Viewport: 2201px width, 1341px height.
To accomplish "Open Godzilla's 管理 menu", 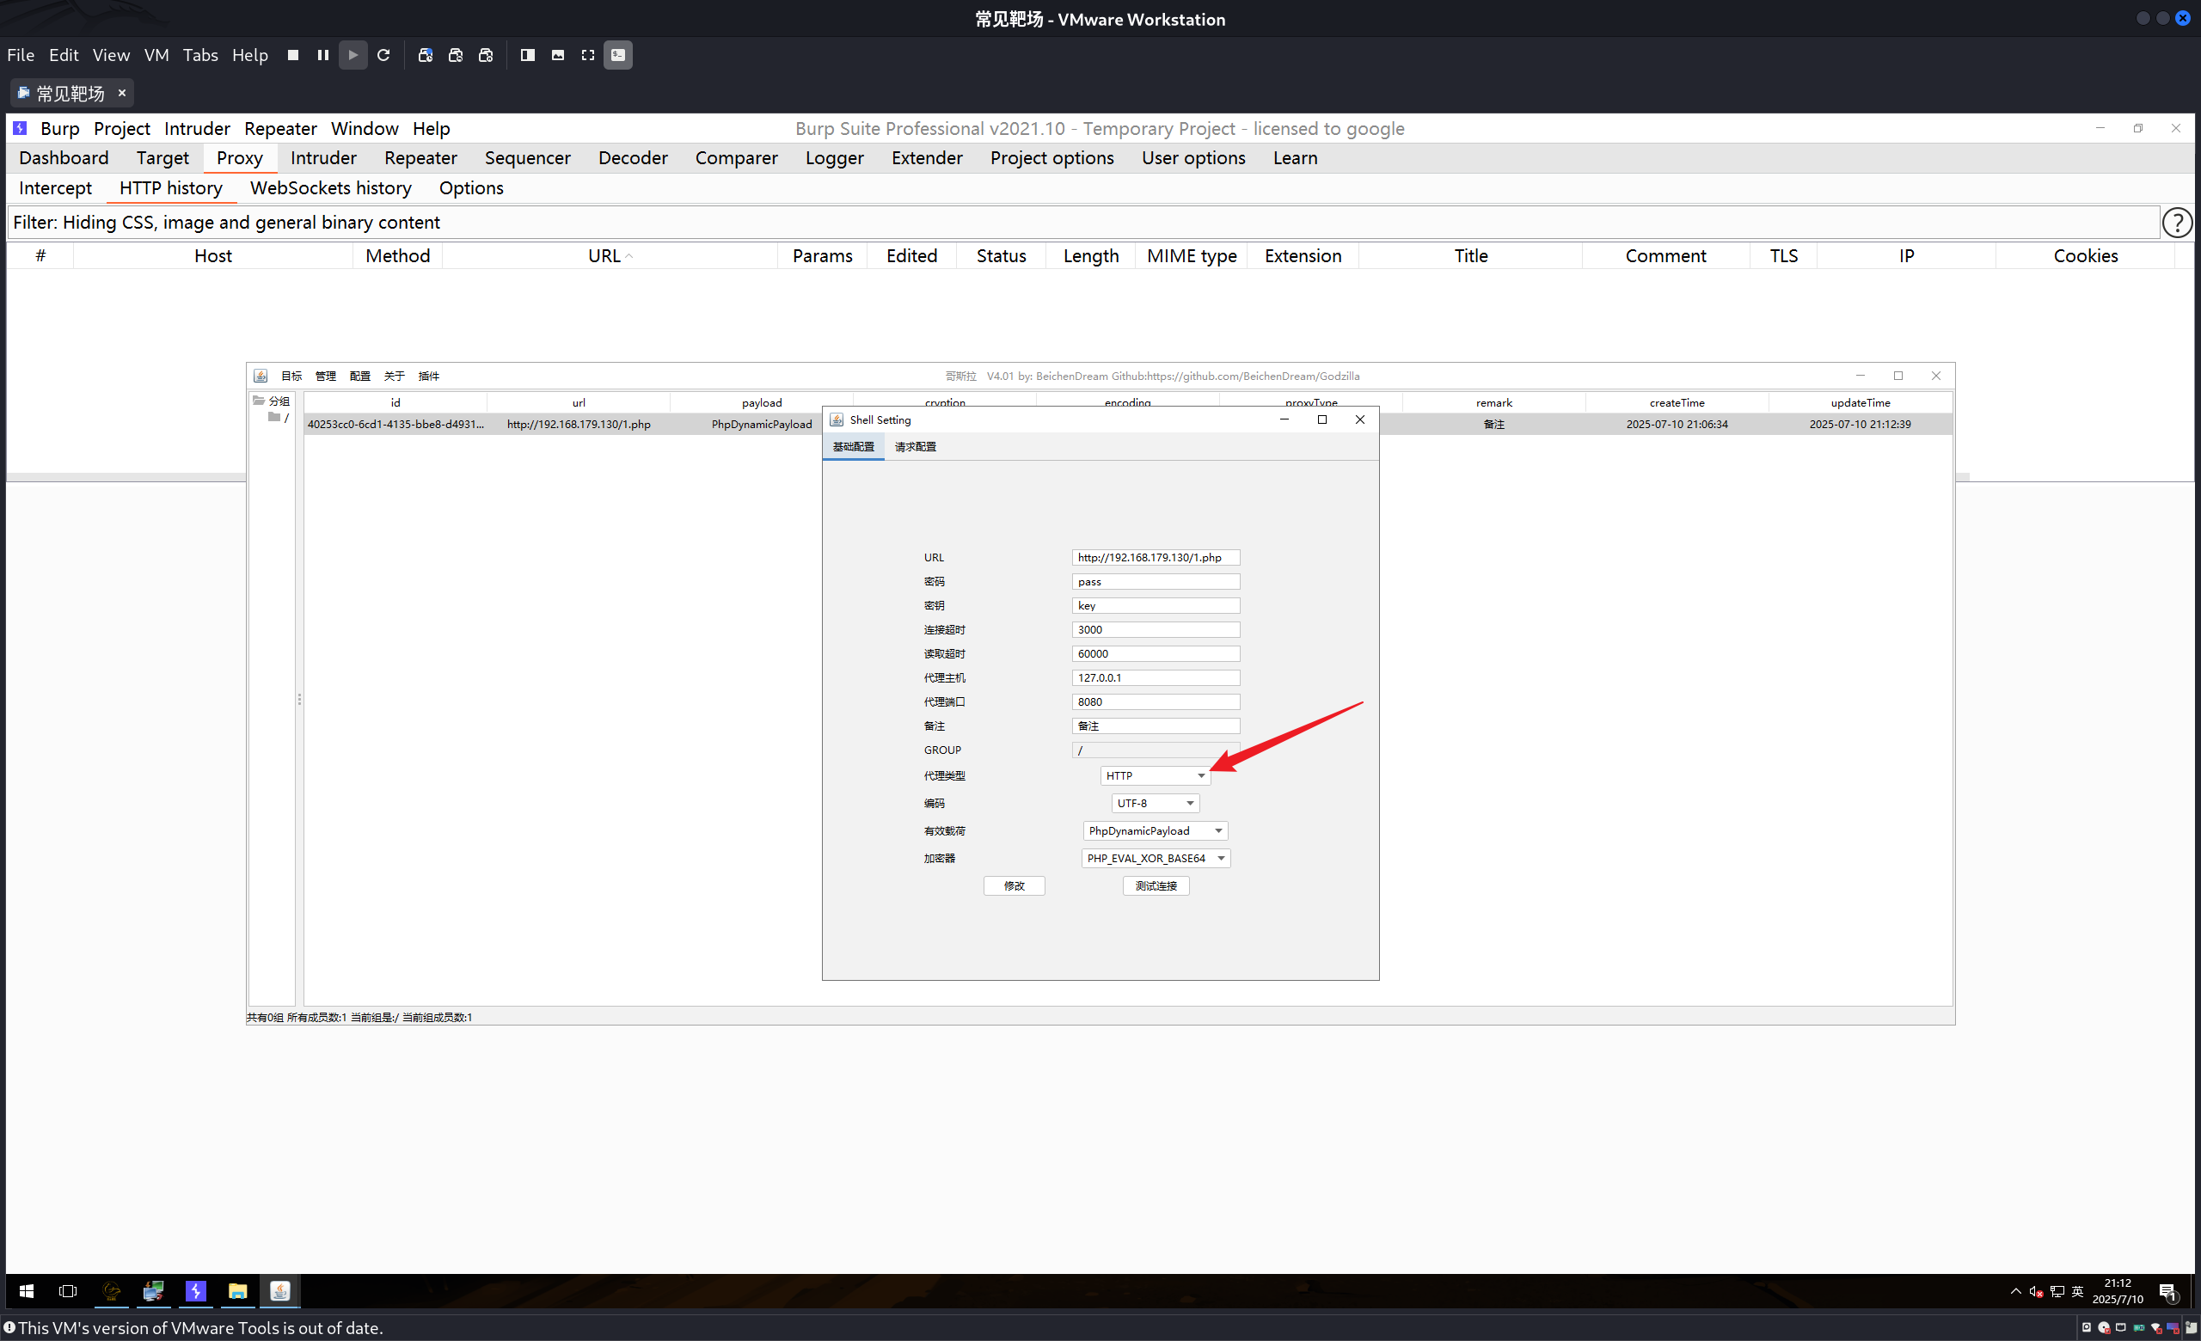I will click(x=325, y=377).
